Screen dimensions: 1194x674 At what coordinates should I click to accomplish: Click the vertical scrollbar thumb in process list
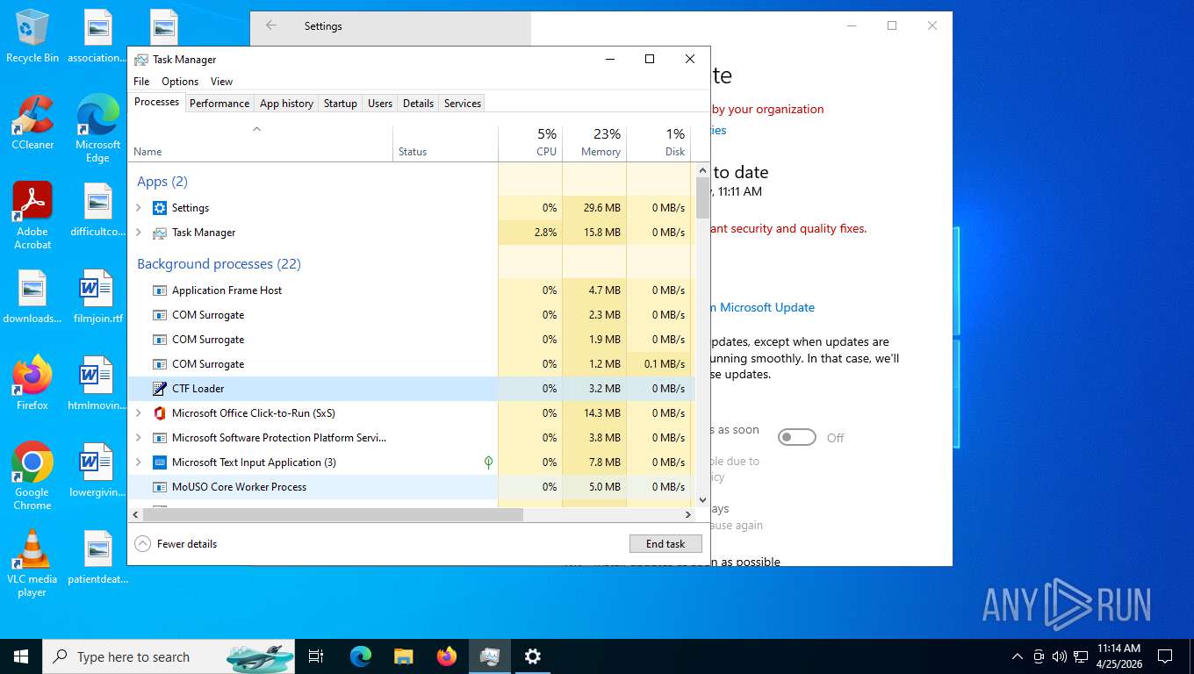[x=702, y=197]
